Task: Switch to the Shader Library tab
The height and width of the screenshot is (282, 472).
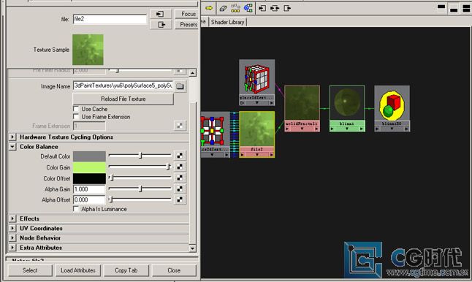Action: click(x=227, y=22)
